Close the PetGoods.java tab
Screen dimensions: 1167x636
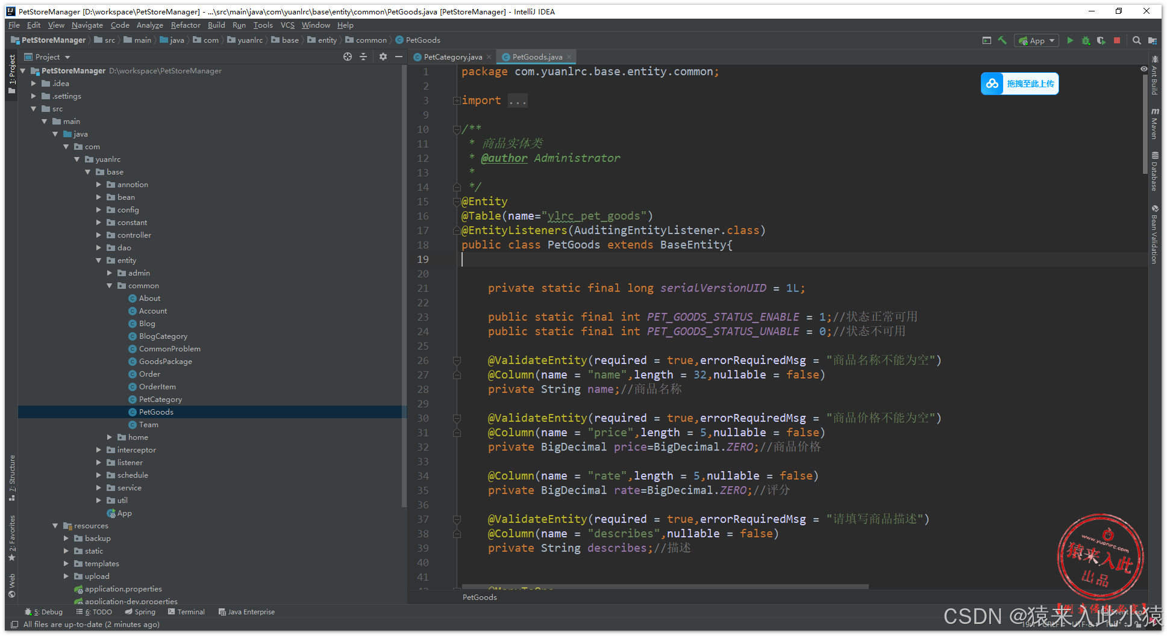coord(569,57)
